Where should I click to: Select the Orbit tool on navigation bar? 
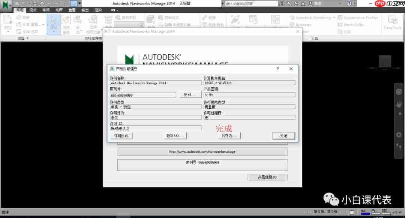point(399,135)
